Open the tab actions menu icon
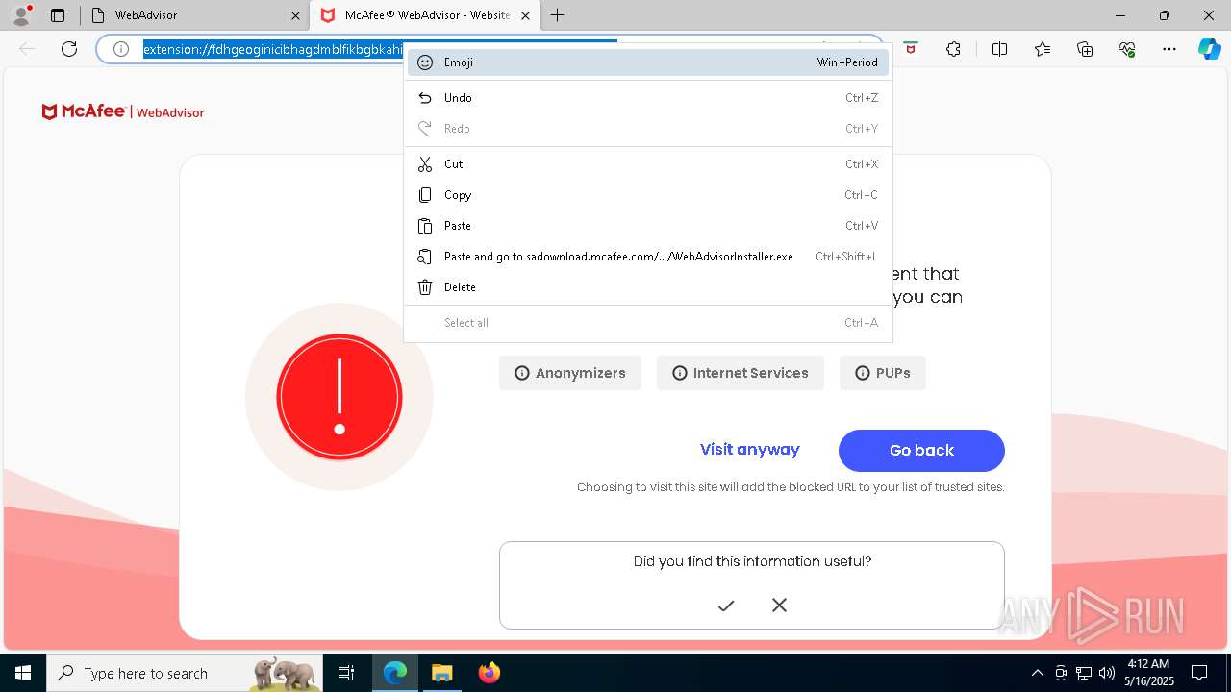1231x692 pixels. (58, 15)
